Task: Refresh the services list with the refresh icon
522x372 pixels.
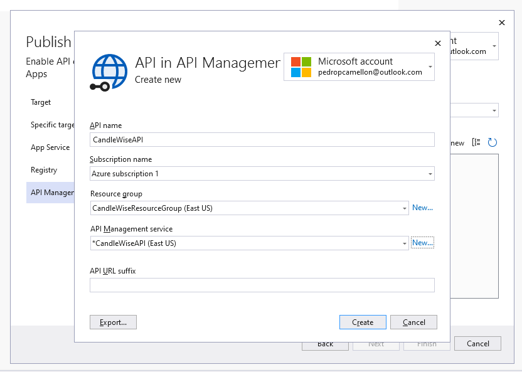Action: pyautogui.click(x=492, y=142)
